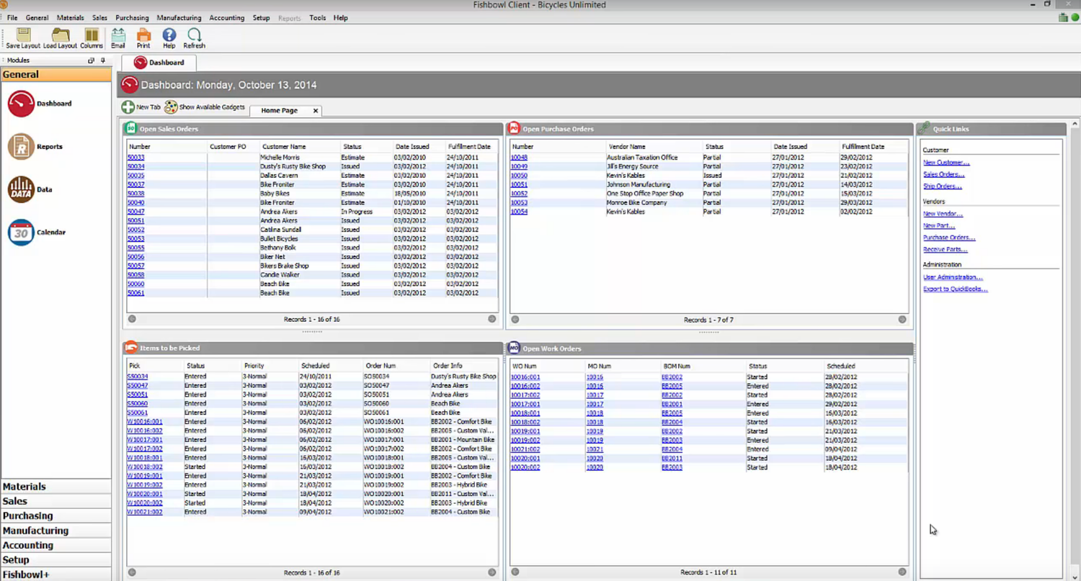Click Show Available Gadgets button
Viewport: 1081px width, 581px height.
click(x=205, y=107)
